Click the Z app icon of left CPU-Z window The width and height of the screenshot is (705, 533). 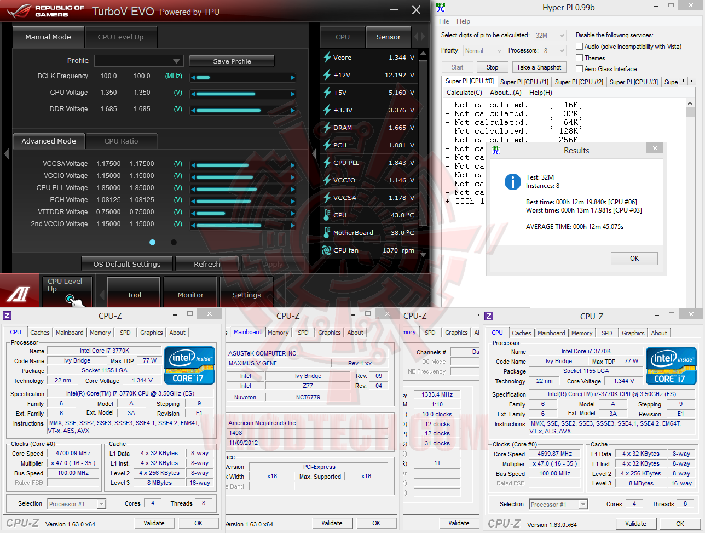(x=7, y=316)
